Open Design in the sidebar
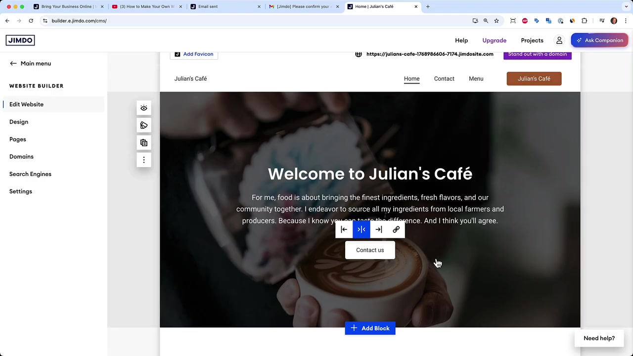 coord(19,122)
